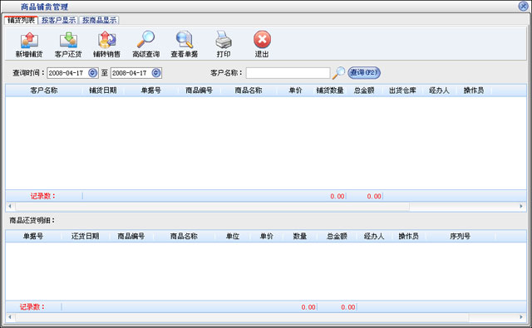
Task: Click magnifier icon beside customer name field
Action: click(338, 73)
